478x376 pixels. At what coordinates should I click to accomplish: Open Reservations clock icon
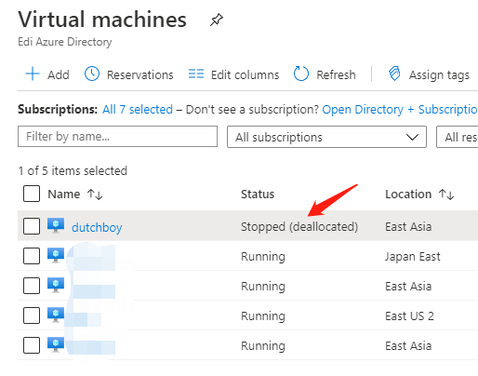(92, 74)
